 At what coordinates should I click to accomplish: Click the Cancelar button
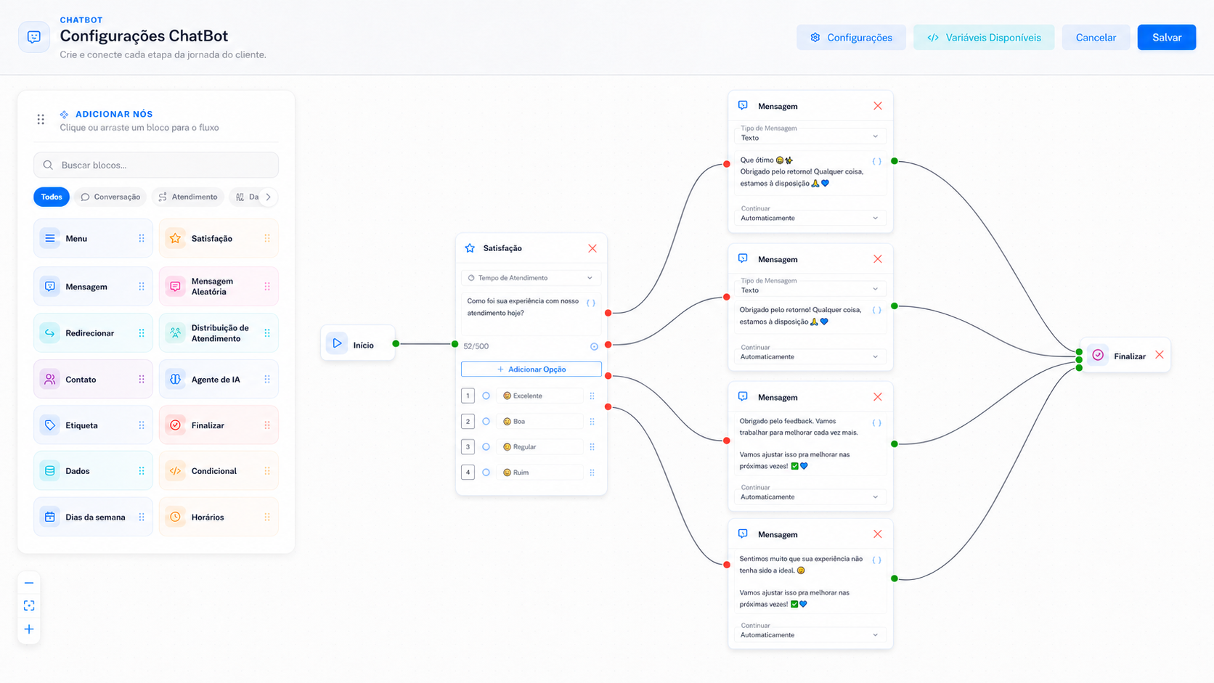(x=1096, y=38)
